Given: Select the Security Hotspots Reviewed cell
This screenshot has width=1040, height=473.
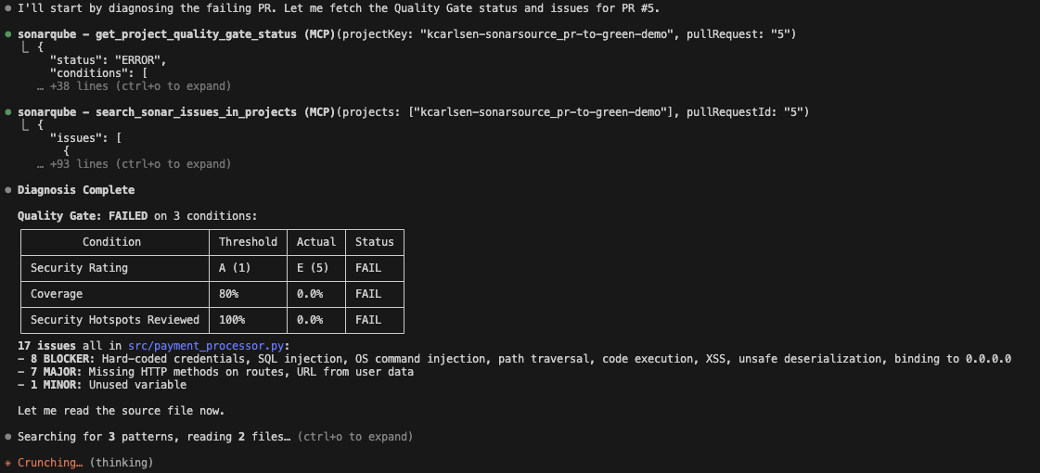Looking at the screenshot, I should (x=114, y=320).
